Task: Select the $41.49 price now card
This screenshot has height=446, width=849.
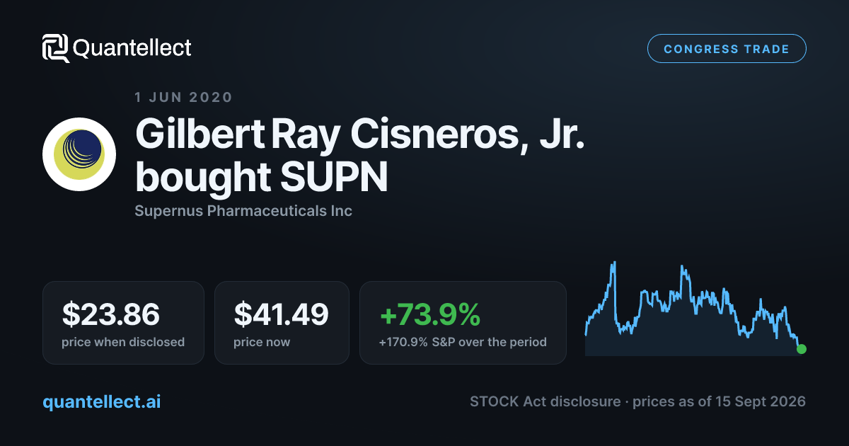Action: tap(282, 323)
